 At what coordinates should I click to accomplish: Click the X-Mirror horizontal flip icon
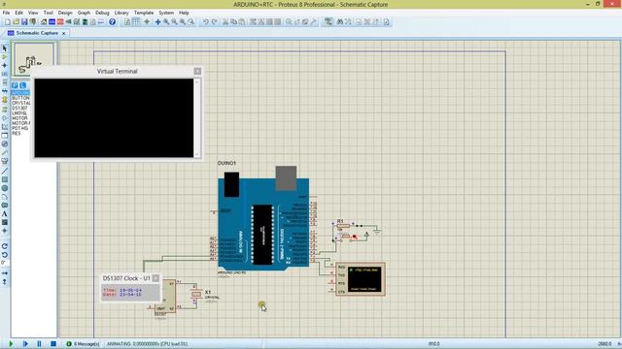click(x=5, y=273)
